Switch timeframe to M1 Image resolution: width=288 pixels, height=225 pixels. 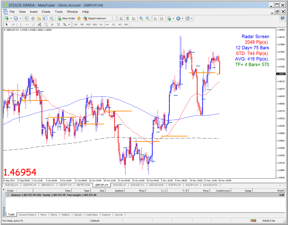[x=76, y=24]
